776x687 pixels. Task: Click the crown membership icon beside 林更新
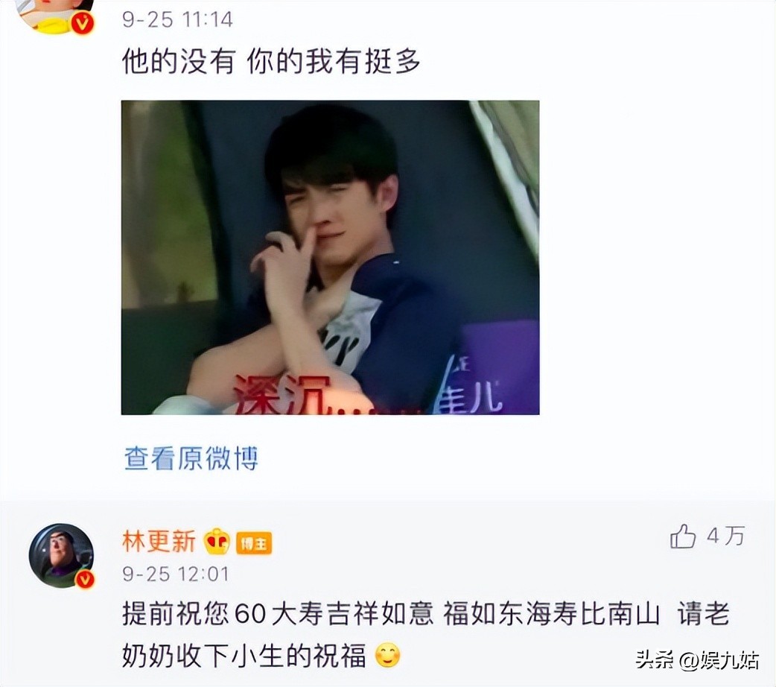point(217,540)
